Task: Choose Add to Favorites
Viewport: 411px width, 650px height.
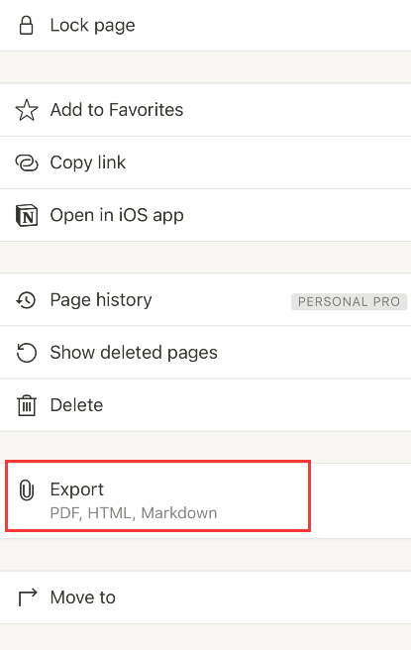Action: (x=206, y=110)
